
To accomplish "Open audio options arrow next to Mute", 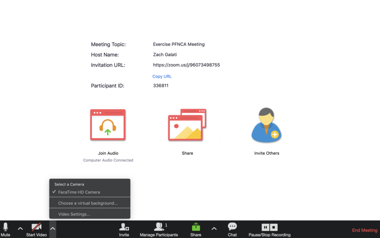I will tap(20, 229).
